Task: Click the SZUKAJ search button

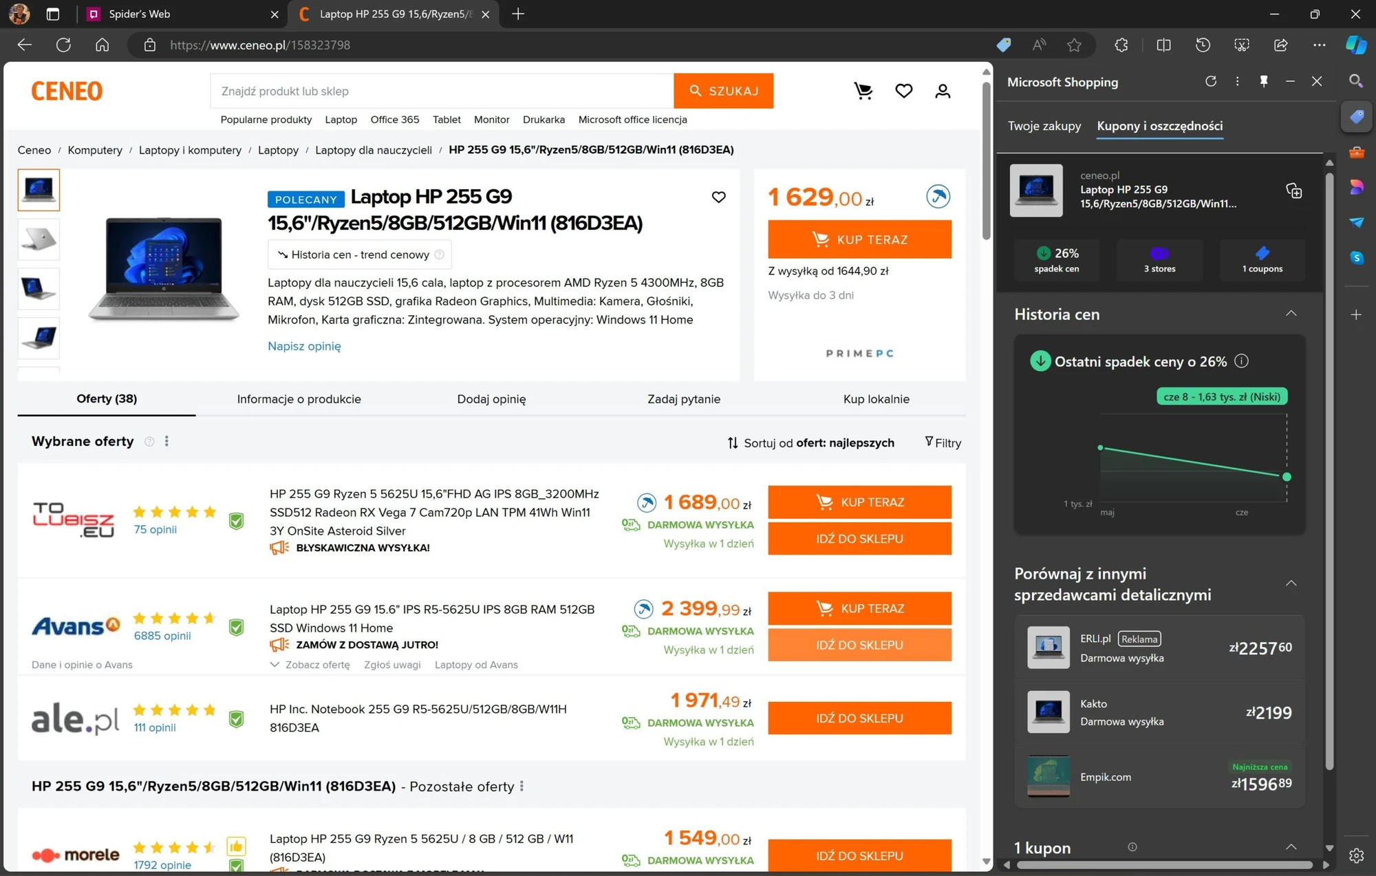Action: click(723, 91)
